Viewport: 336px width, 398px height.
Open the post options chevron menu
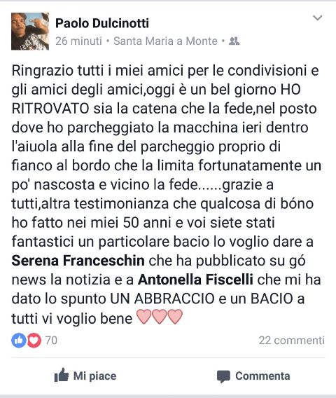click(317, 18)
